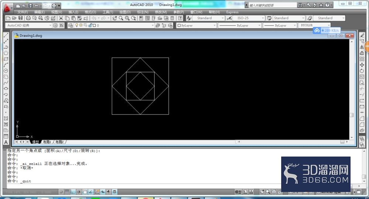The height and width of the screenshot is (199, 369).
Task: Select the Line tool in the draw toolbar
Action: [x=6, y=35]
